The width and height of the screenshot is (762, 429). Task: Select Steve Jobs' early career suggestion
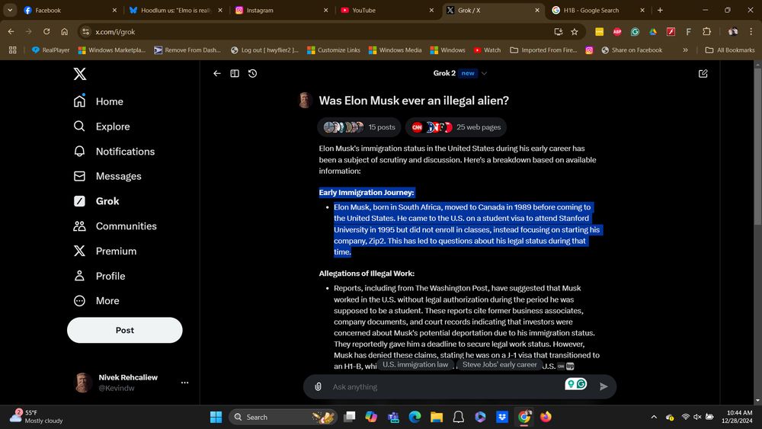point(500,365)
